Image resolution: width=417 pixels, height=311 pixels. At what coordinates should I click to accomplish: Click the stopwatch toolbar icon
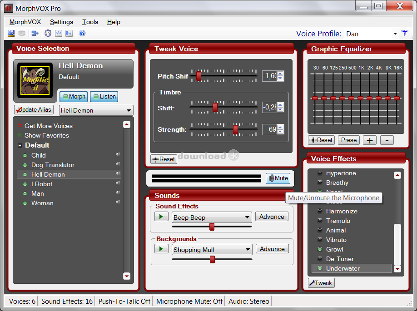click(48, 33)
